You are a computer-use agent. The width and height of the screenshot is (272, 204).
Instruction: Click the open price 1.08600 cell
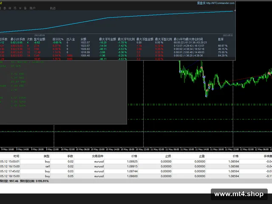[132, 176]
